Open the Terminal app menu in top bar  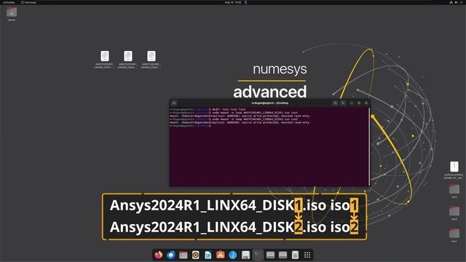click(x=28, y=2)
